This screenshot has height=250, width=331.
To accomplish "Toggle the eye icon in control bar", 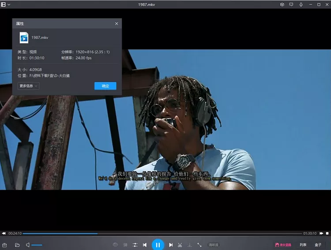I will point(115,245).
